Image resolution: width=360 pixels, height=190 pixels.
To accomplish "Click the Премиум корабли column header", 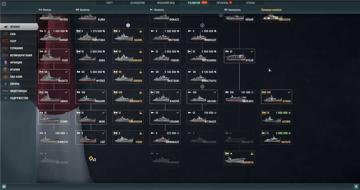I will pyautogui.click(x=271, y=10).
